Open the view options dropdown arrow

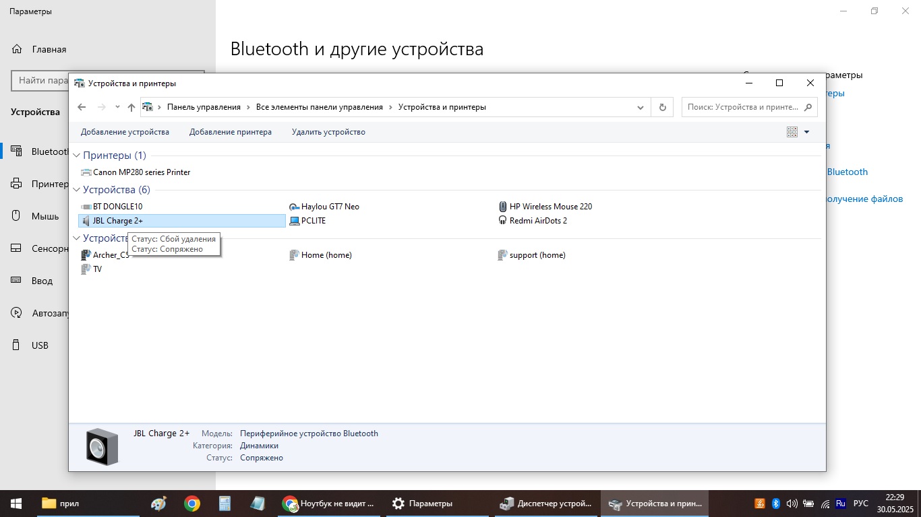(x=806, y=132)
